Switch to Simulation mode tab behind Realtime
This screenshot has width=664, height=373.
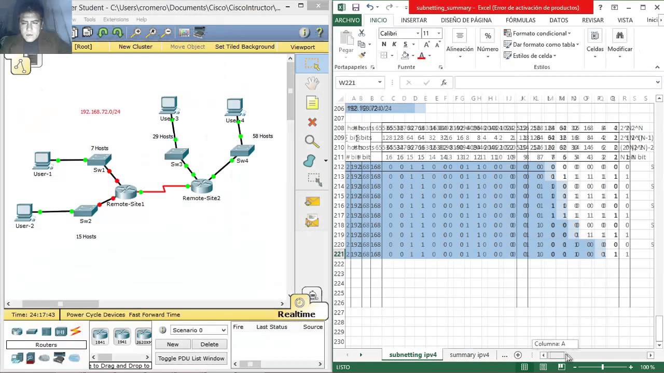point(312,294)
